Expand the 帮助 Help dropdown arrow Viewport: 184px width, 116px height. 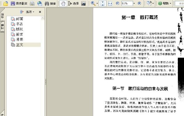click(x=171, y=3)
